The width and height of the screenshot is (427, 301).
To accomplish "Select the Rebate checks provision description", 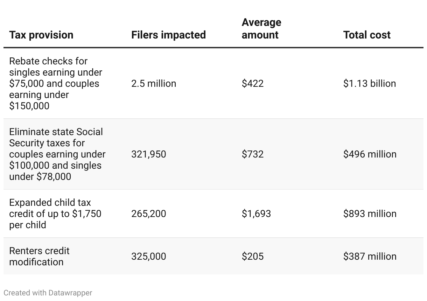I will pos(56,83).
